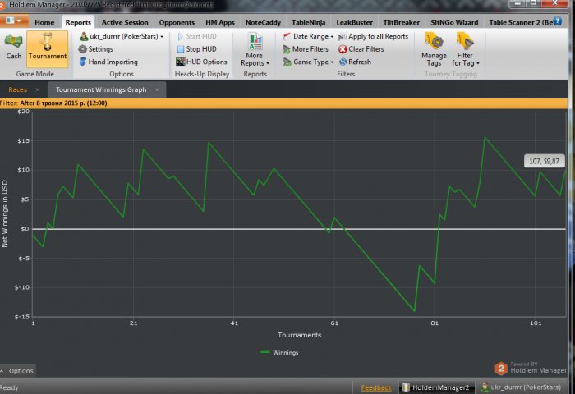Close the Tournament Winnings Graph tab
The width and height of the screenshot is (575, 394).
pos(154,89)
